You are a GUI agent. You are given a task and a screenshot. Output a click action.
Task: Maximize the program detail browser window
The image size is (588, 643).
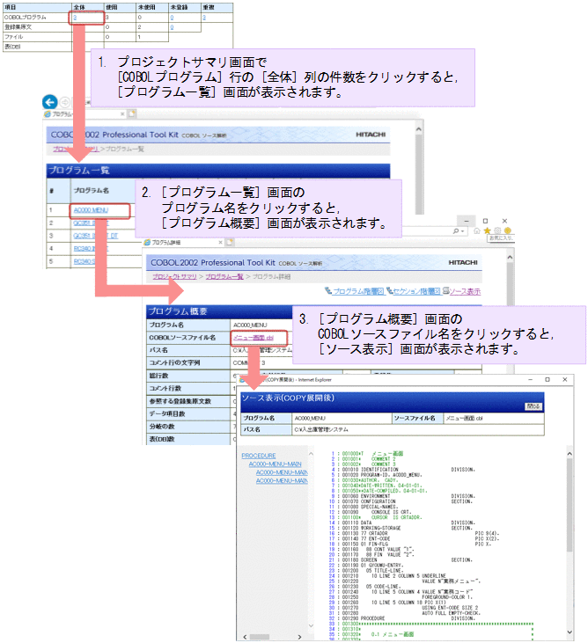pos(485,221)
